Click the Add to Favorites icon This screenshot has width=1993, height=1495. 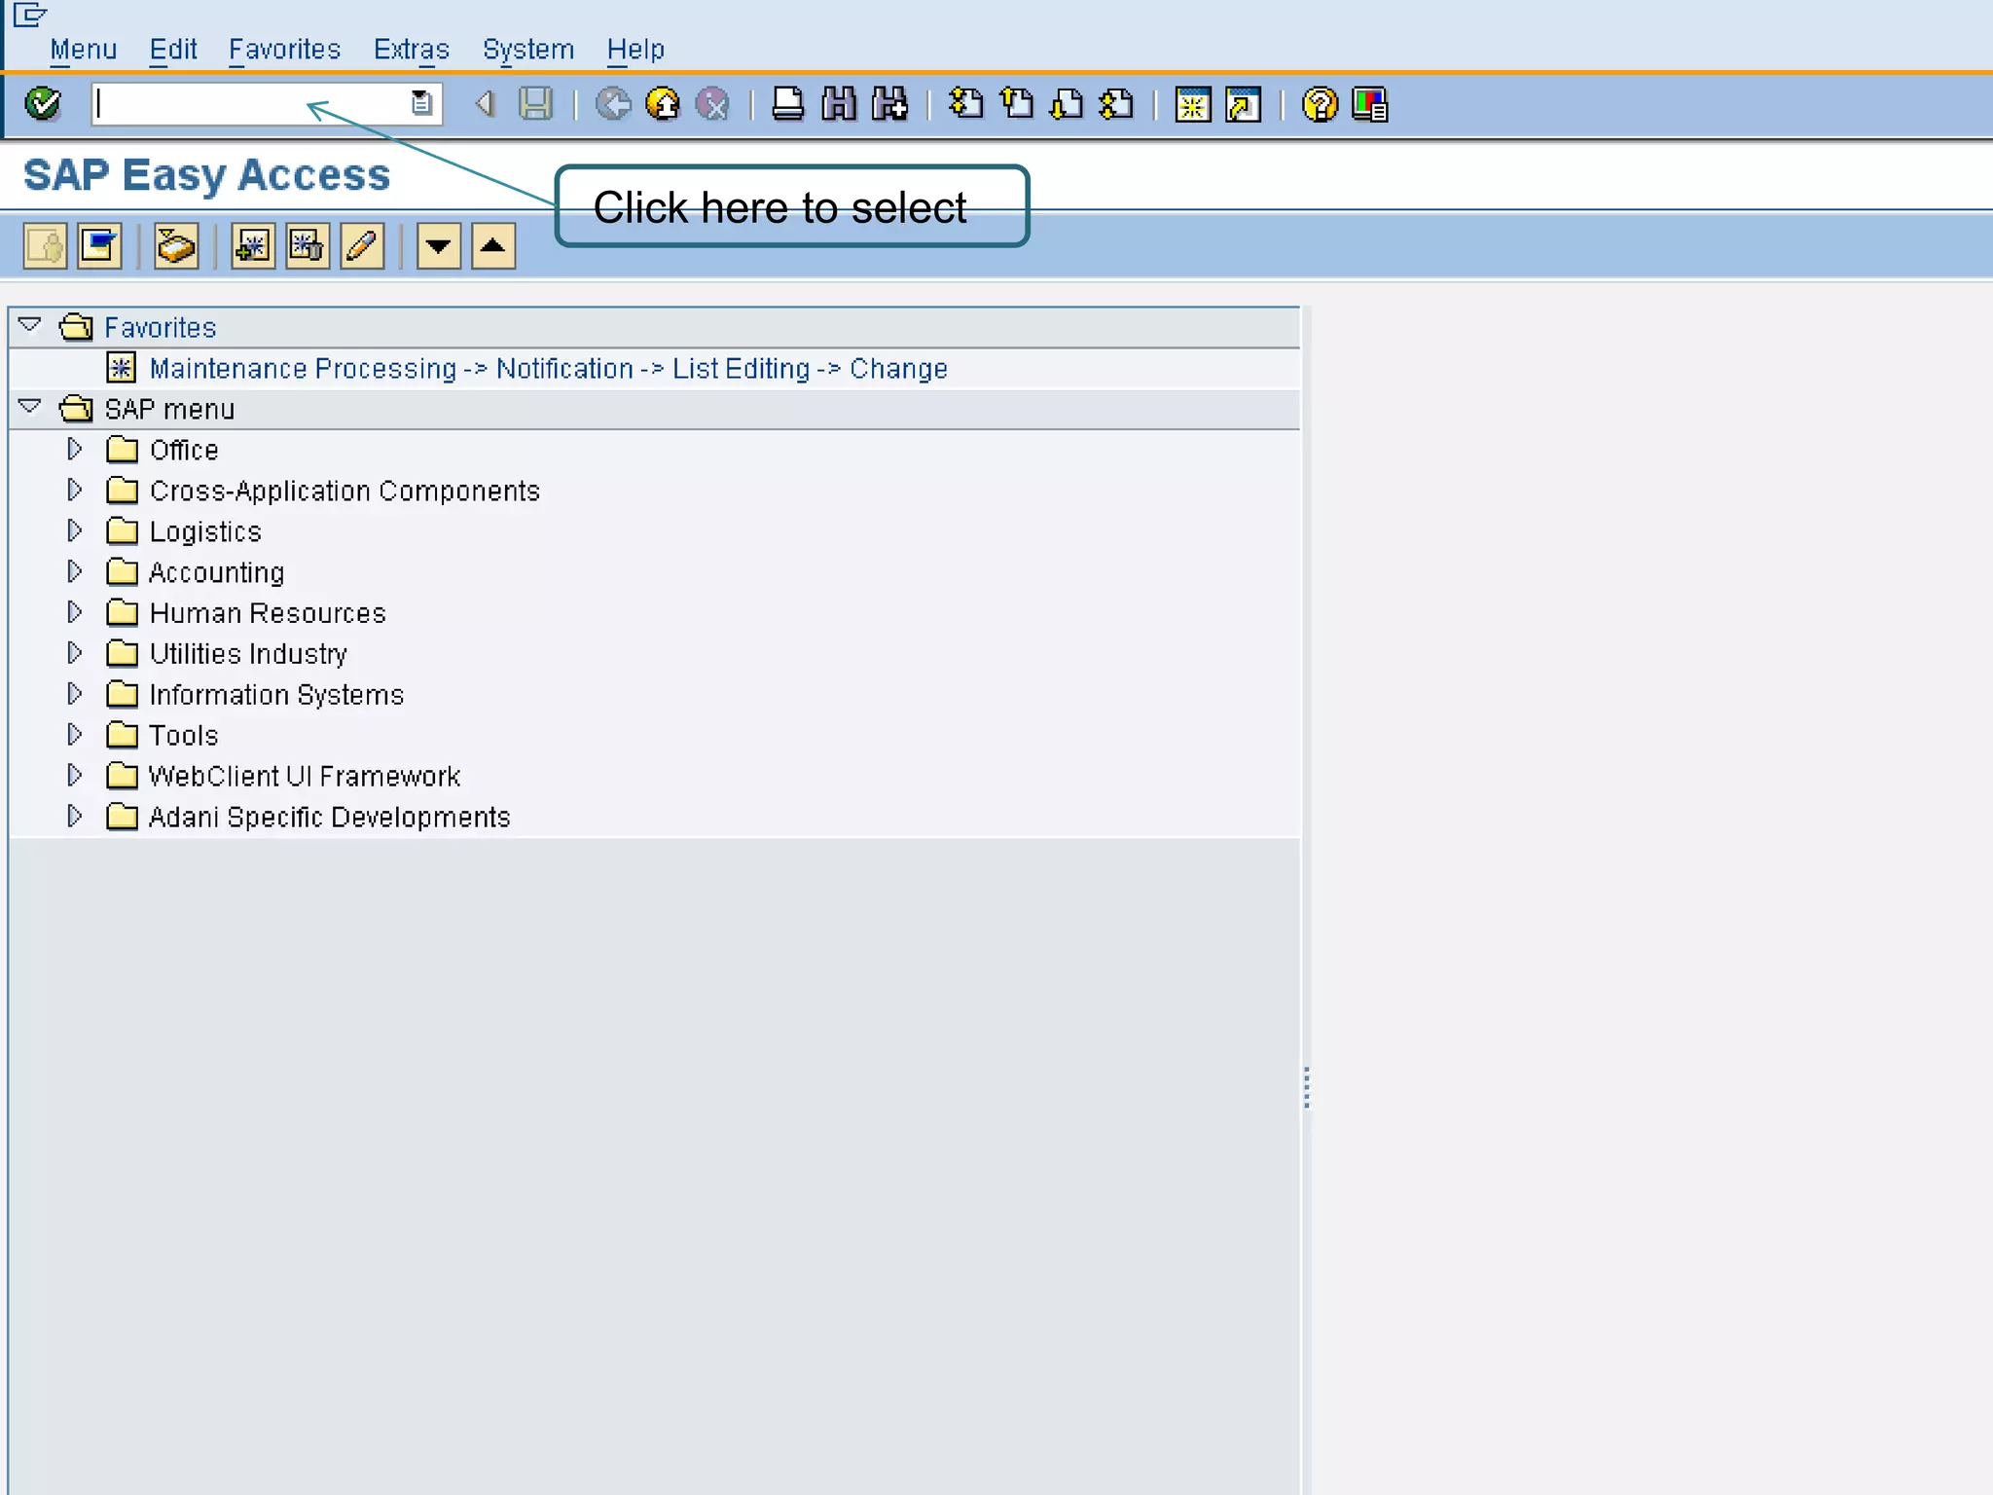(x=253, y=246)
